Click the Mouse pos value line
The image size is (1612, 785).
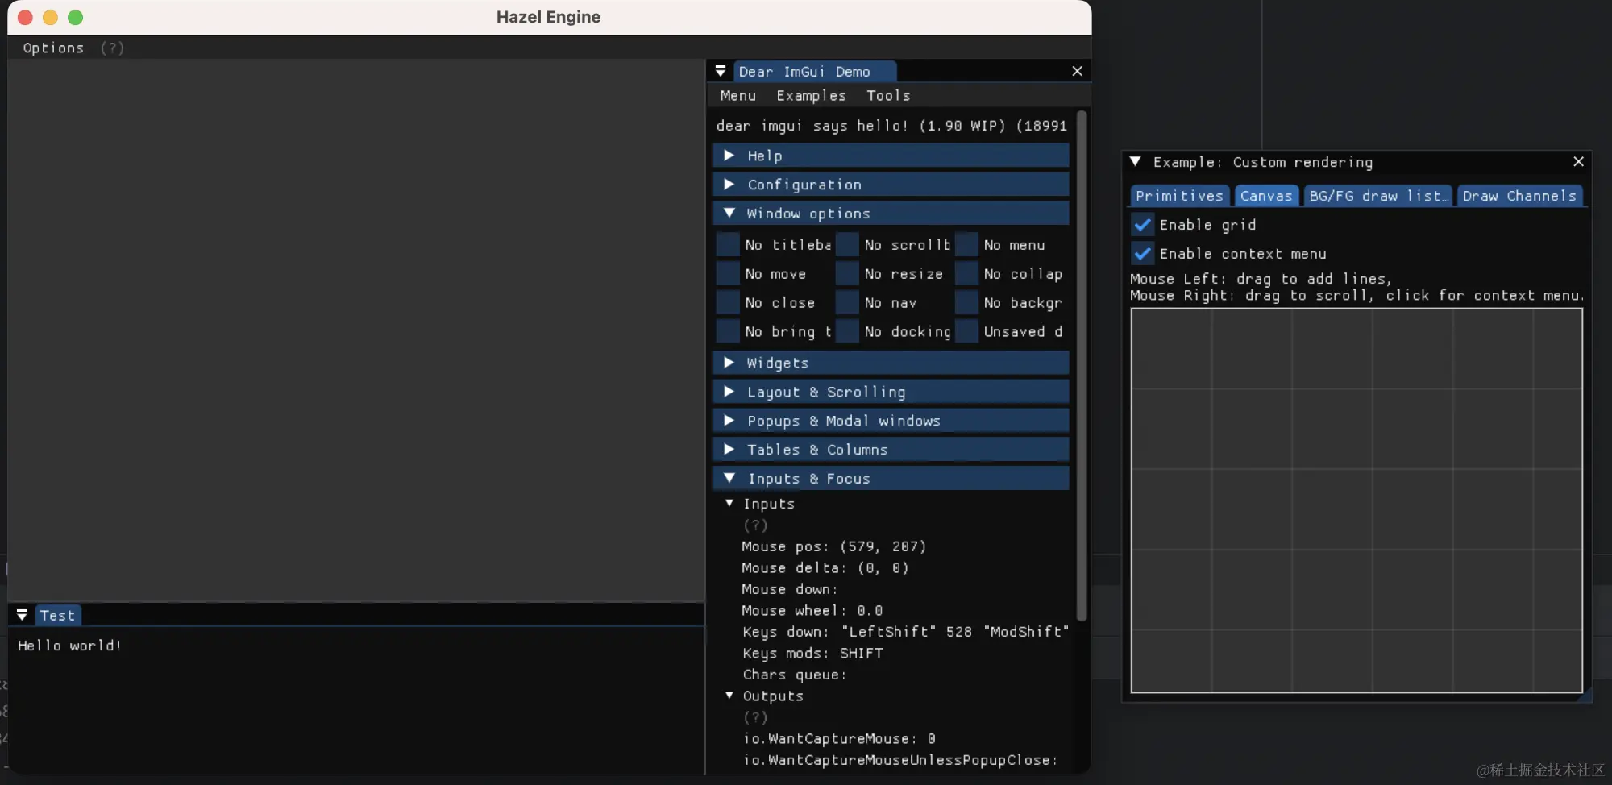click(834, 546)
